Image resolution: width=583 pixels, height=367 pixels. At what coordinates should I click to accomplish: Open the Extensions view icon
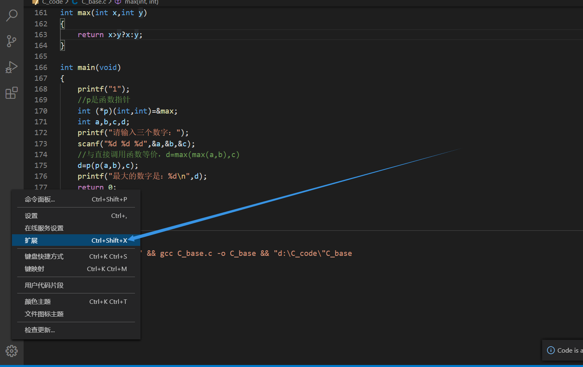(x=12, y=93)
